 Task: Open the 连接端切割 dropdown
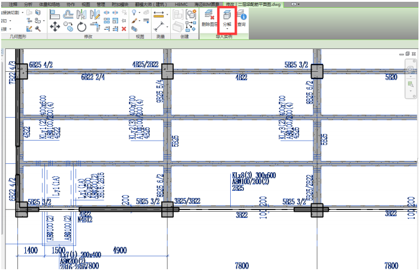coord(22,13)
